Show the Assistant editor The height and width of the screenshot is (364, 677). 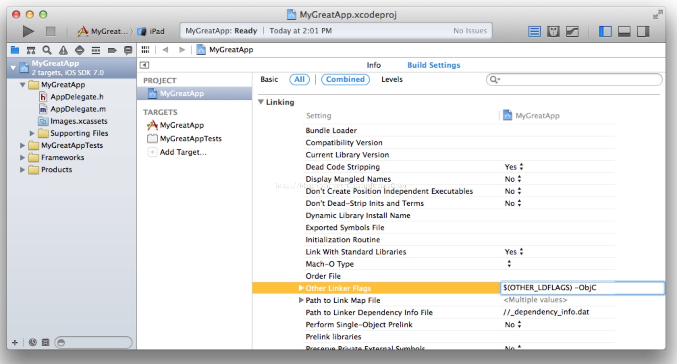553,31
